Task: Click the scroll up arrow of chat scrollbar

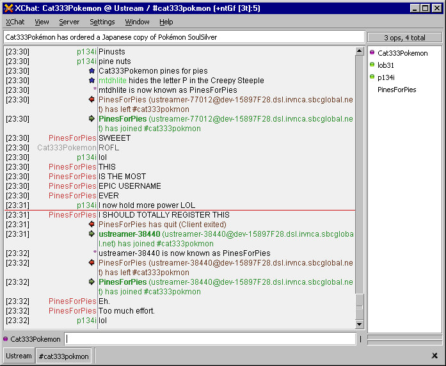Action: tap(360, 51)
